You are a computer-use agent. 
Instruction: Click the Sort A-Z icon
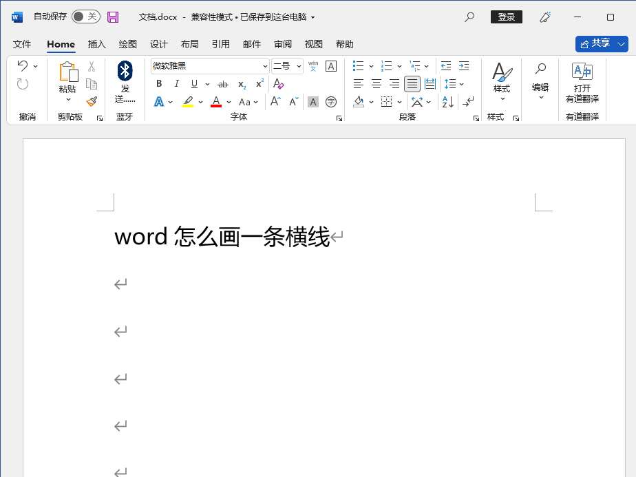tap(448, 102)
